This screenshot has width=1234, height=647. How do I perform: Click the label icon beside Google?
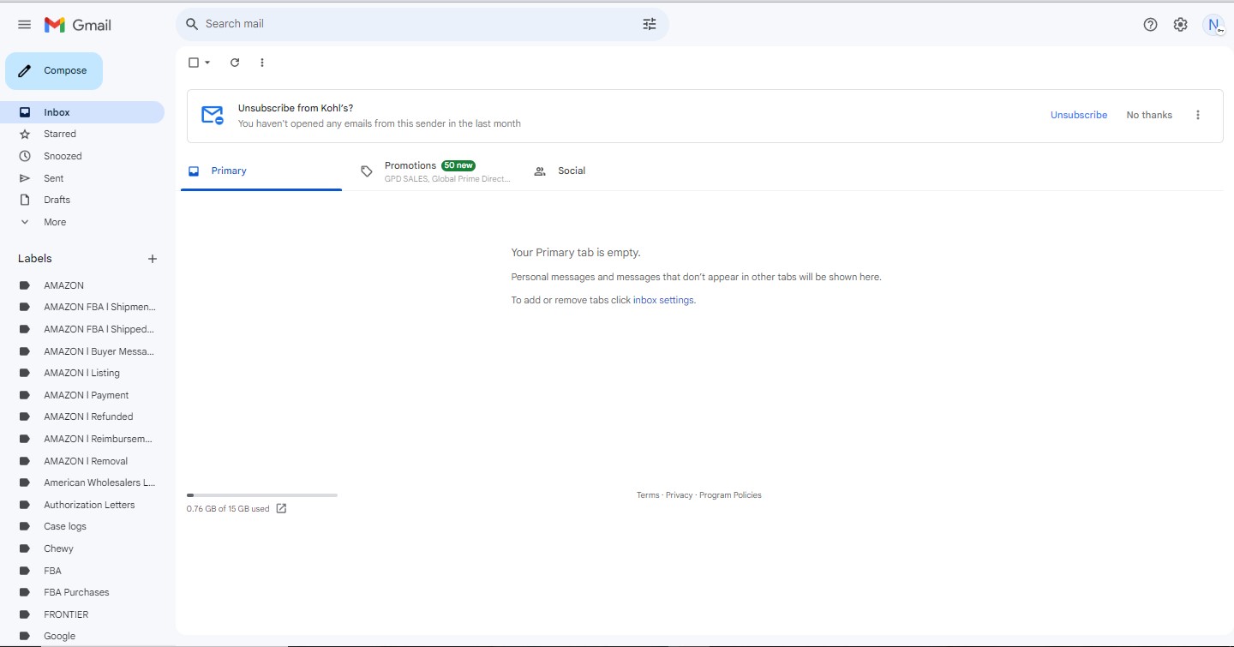pos(25,636)
